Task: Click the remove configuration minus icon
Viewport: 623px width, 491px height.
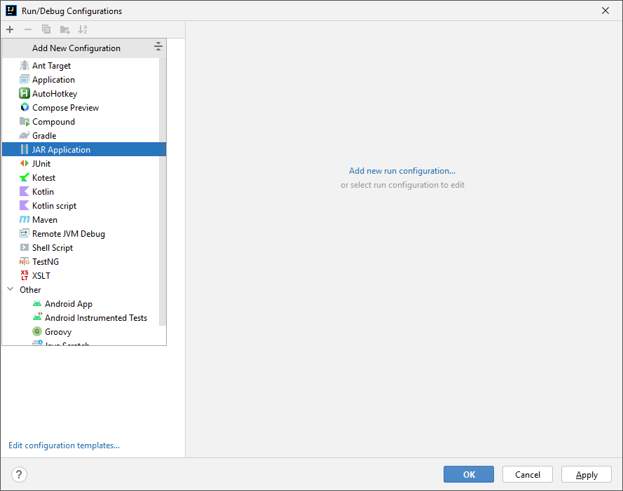Action: click(x=27, y=29)
